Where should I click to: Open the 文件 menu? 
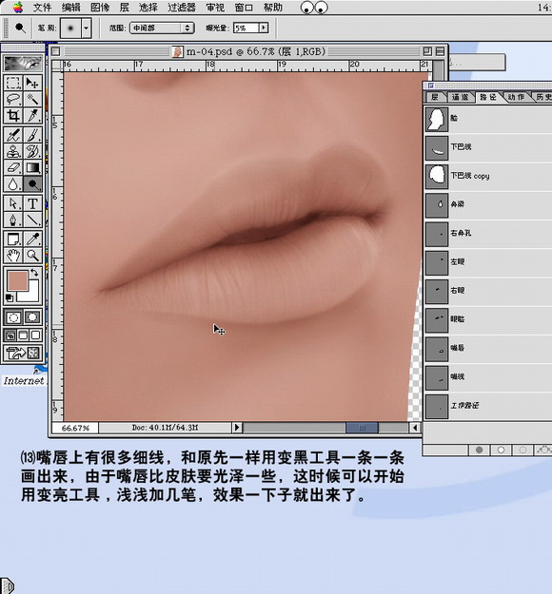point(42,8)
